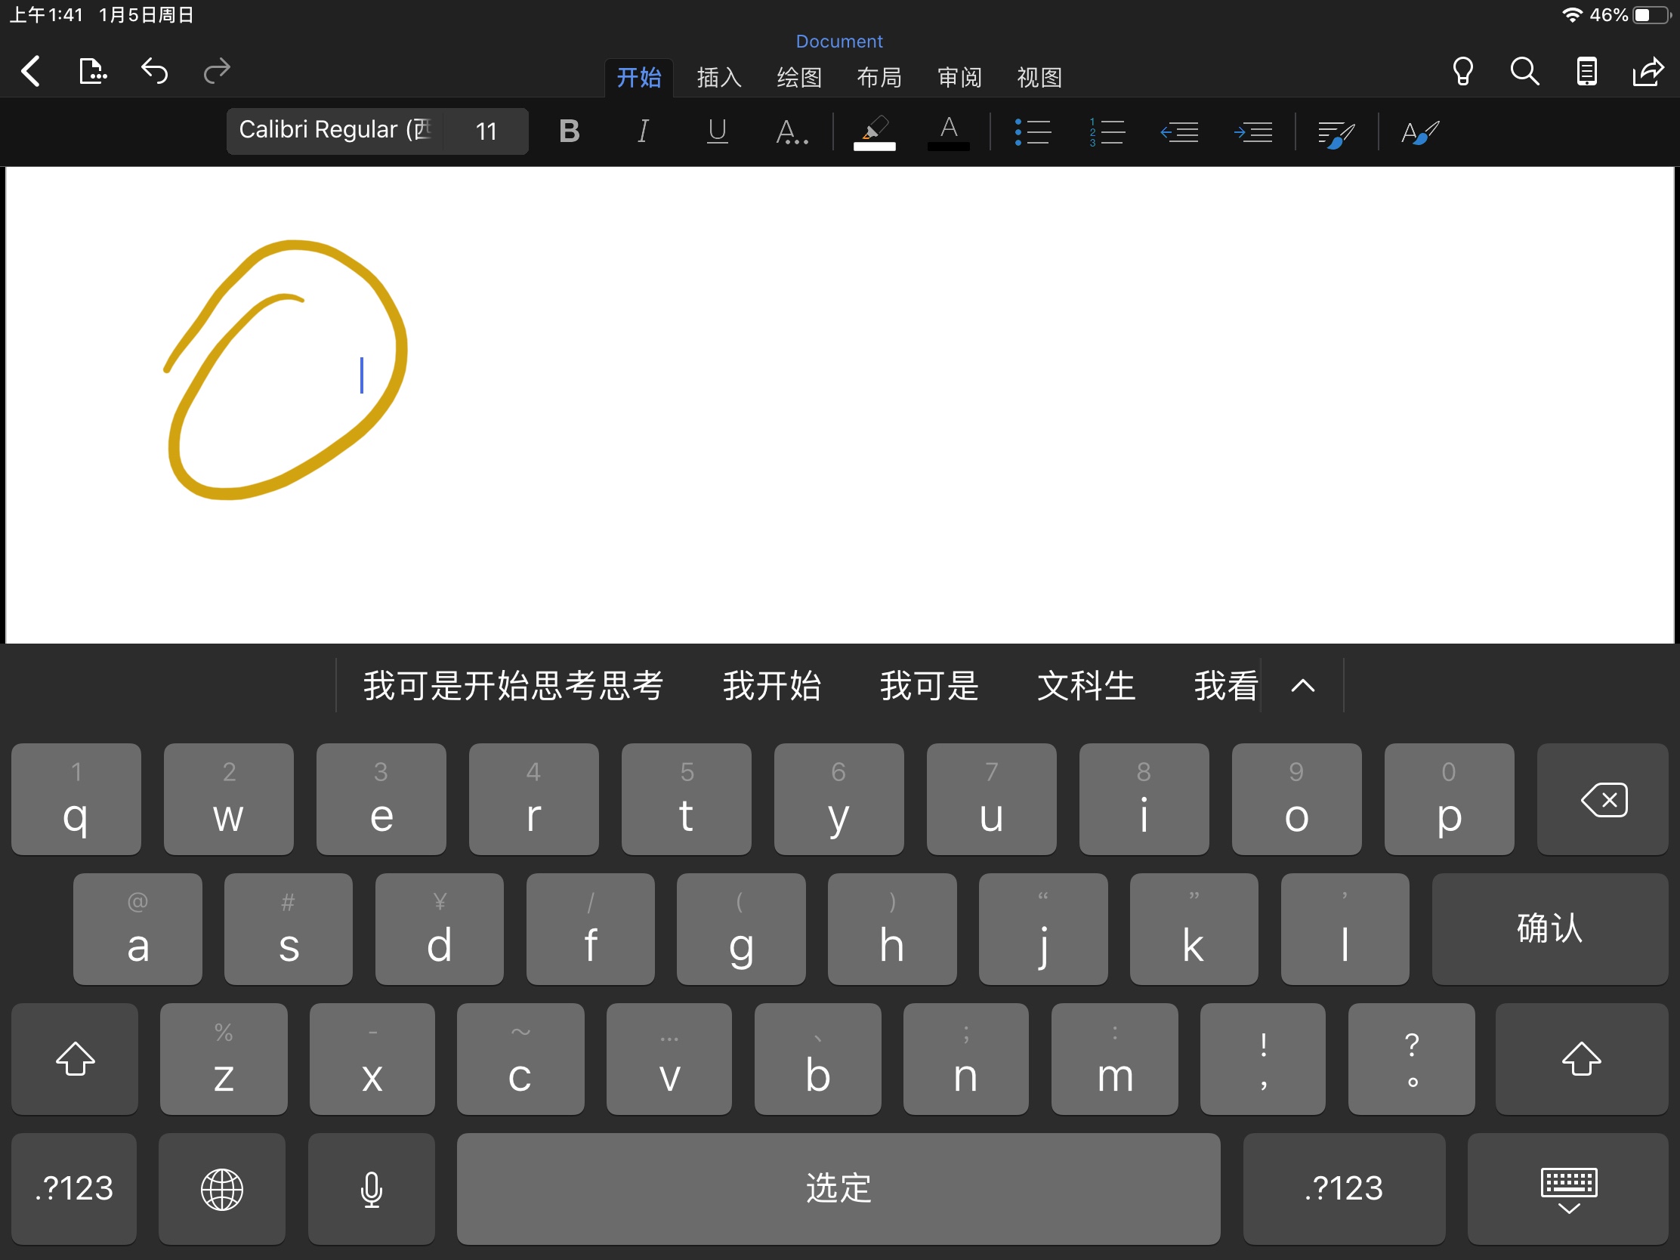Tap the Document title
1680x1260 pixels.
(x=839, y=41)
